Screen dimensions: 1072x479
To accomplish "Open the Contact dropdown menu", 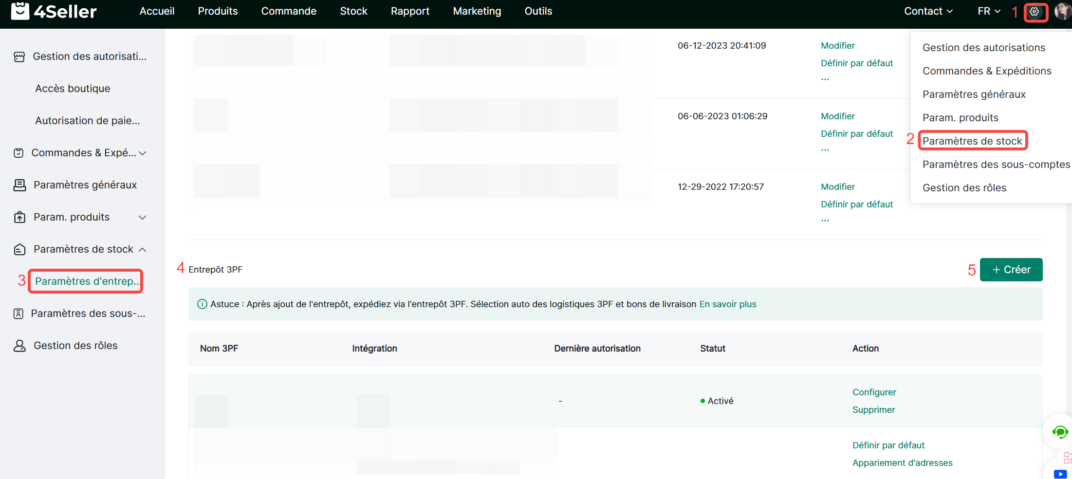I will [x=928, y=11].
